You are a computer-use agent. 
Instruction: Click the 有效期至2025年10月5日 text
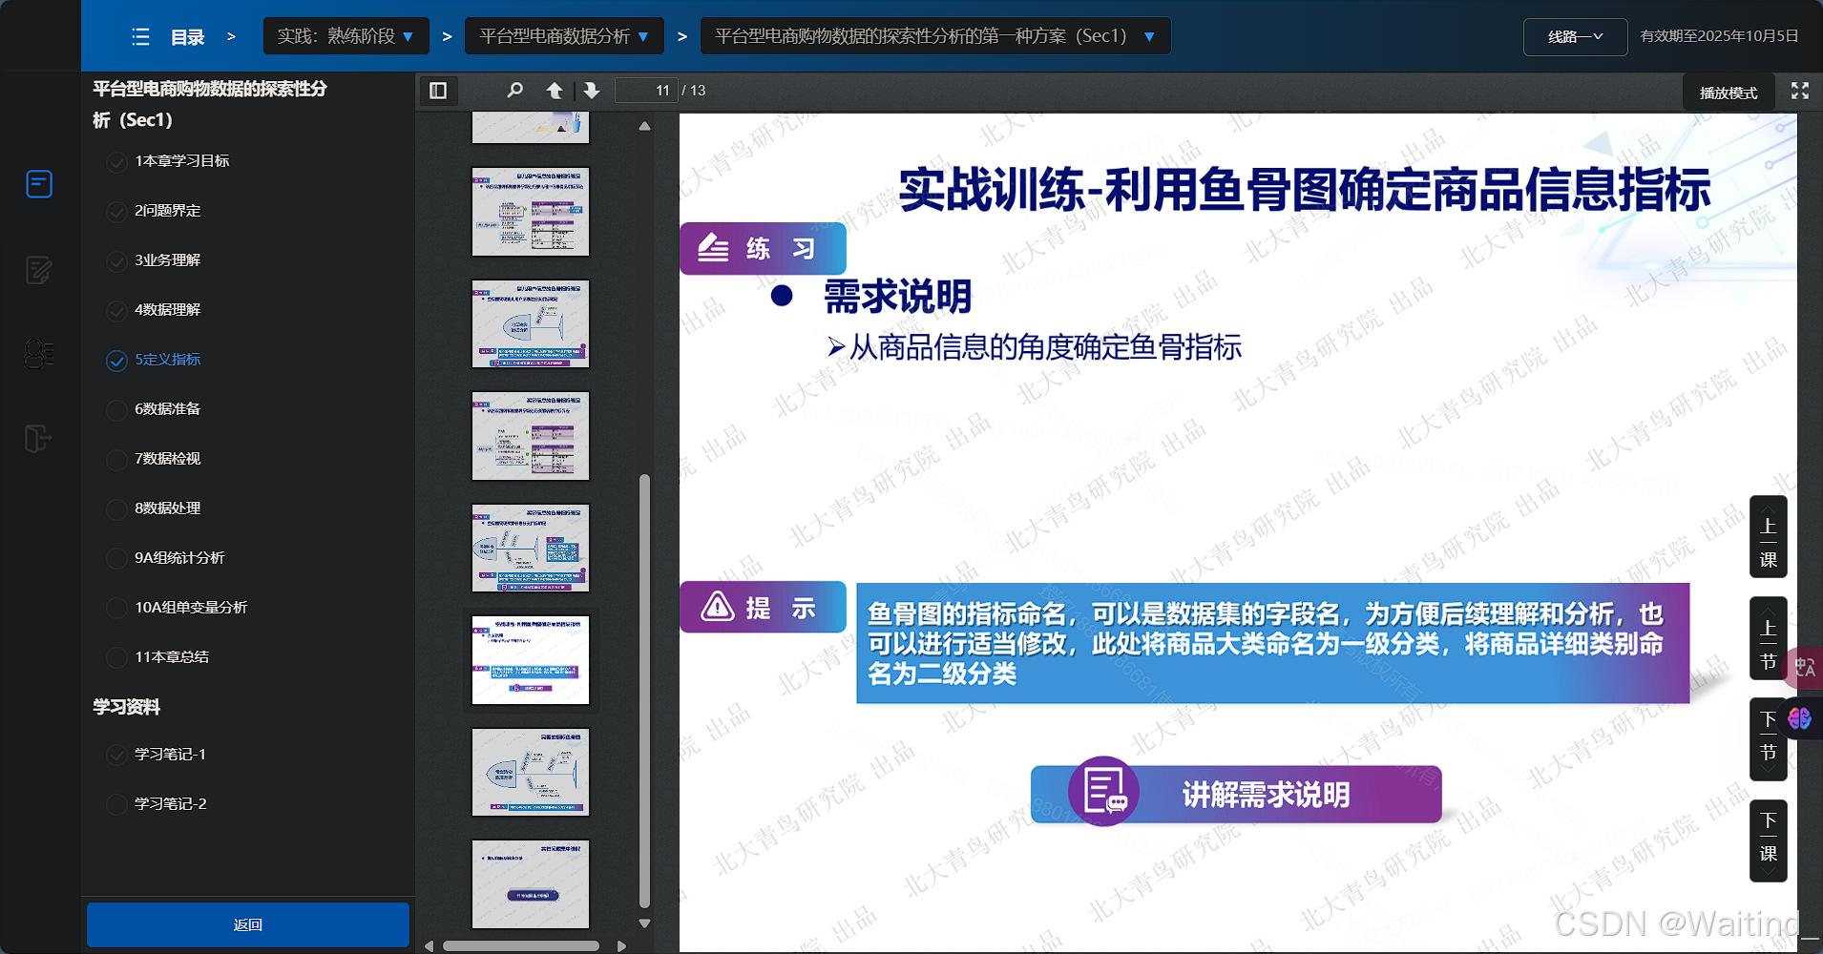point(1719,36)
